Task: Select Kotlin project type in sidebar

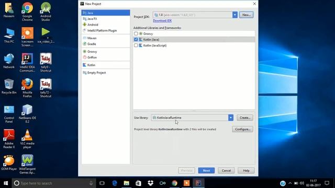Action: click(x=106, y=65)
